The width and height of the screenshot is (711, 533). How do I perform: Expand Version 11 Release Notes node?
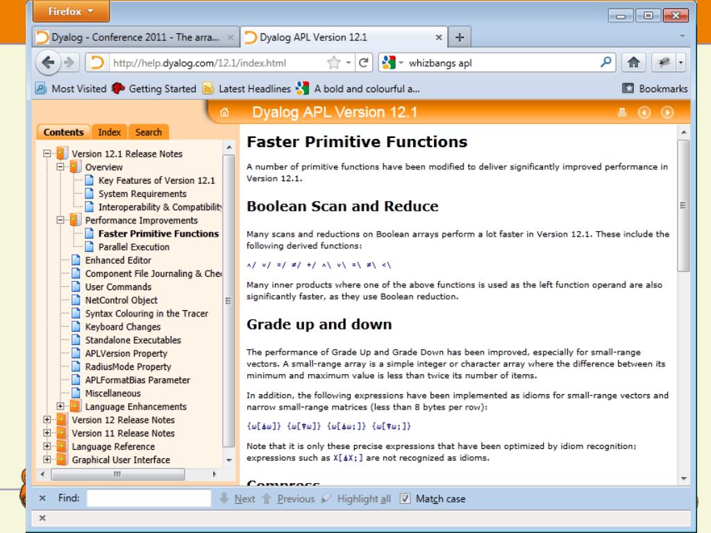(x=47, y=433)
